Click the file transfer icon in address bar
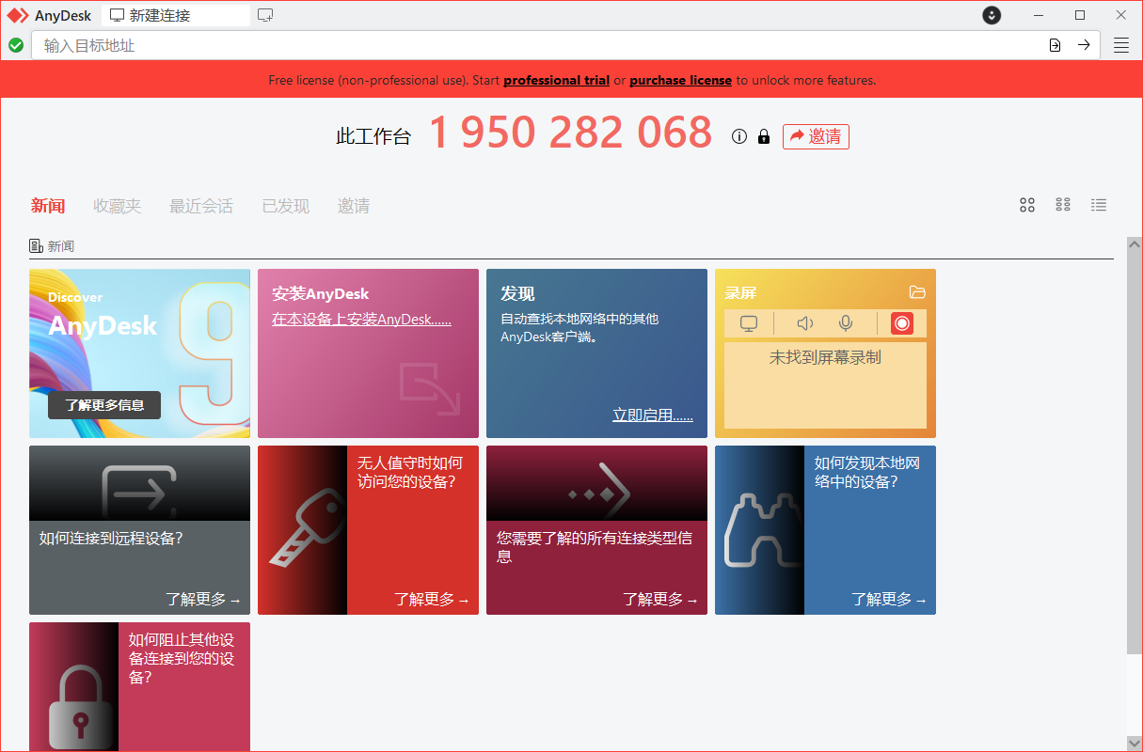Screen dimensions: 1143x752 [1056, 45]
